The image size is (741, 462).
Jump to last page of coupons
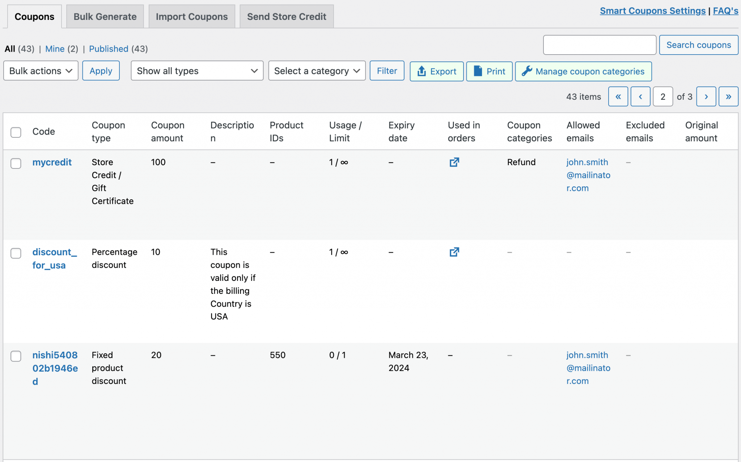tap(728, 97)
